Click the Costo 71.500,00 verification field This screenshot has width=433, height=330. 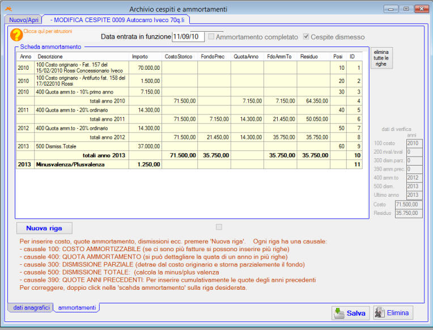409,205
